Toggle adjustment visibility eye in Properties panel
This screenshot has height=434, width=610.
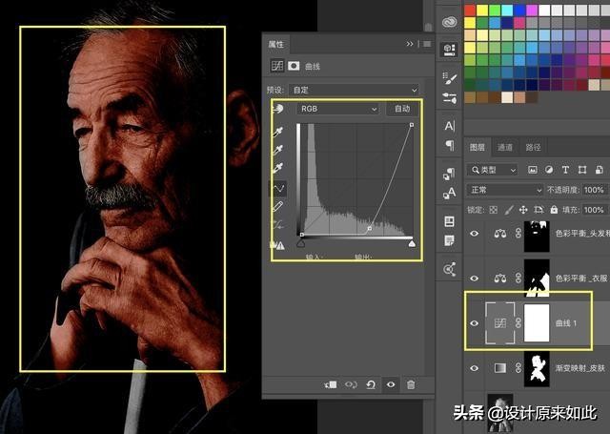(391, 383)
